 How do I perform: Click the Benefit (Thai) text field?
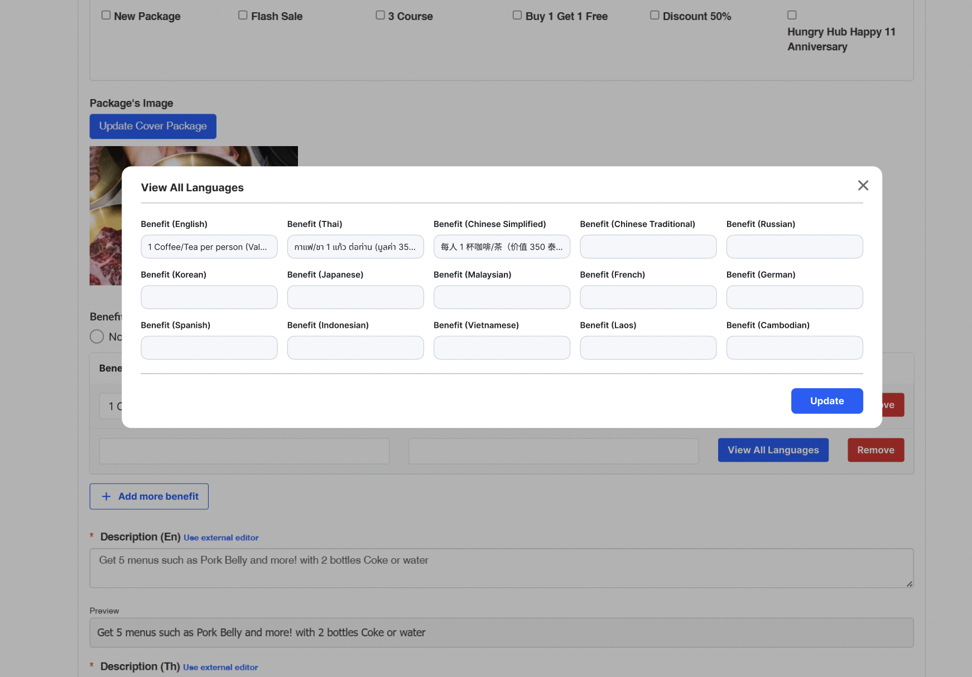(x=355, y=247)
